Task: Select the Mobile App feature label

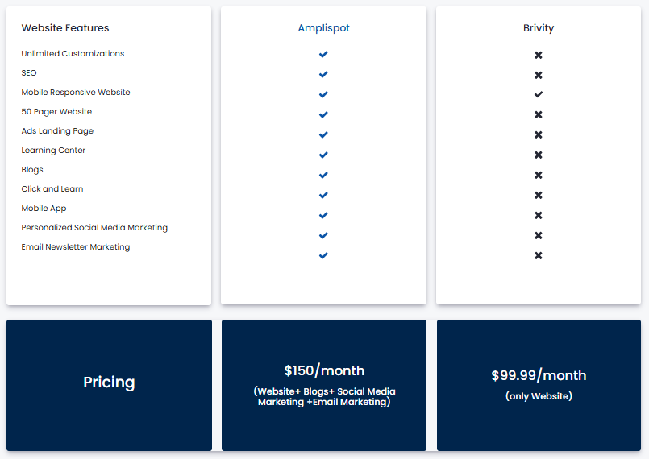Action: point(44,209)
